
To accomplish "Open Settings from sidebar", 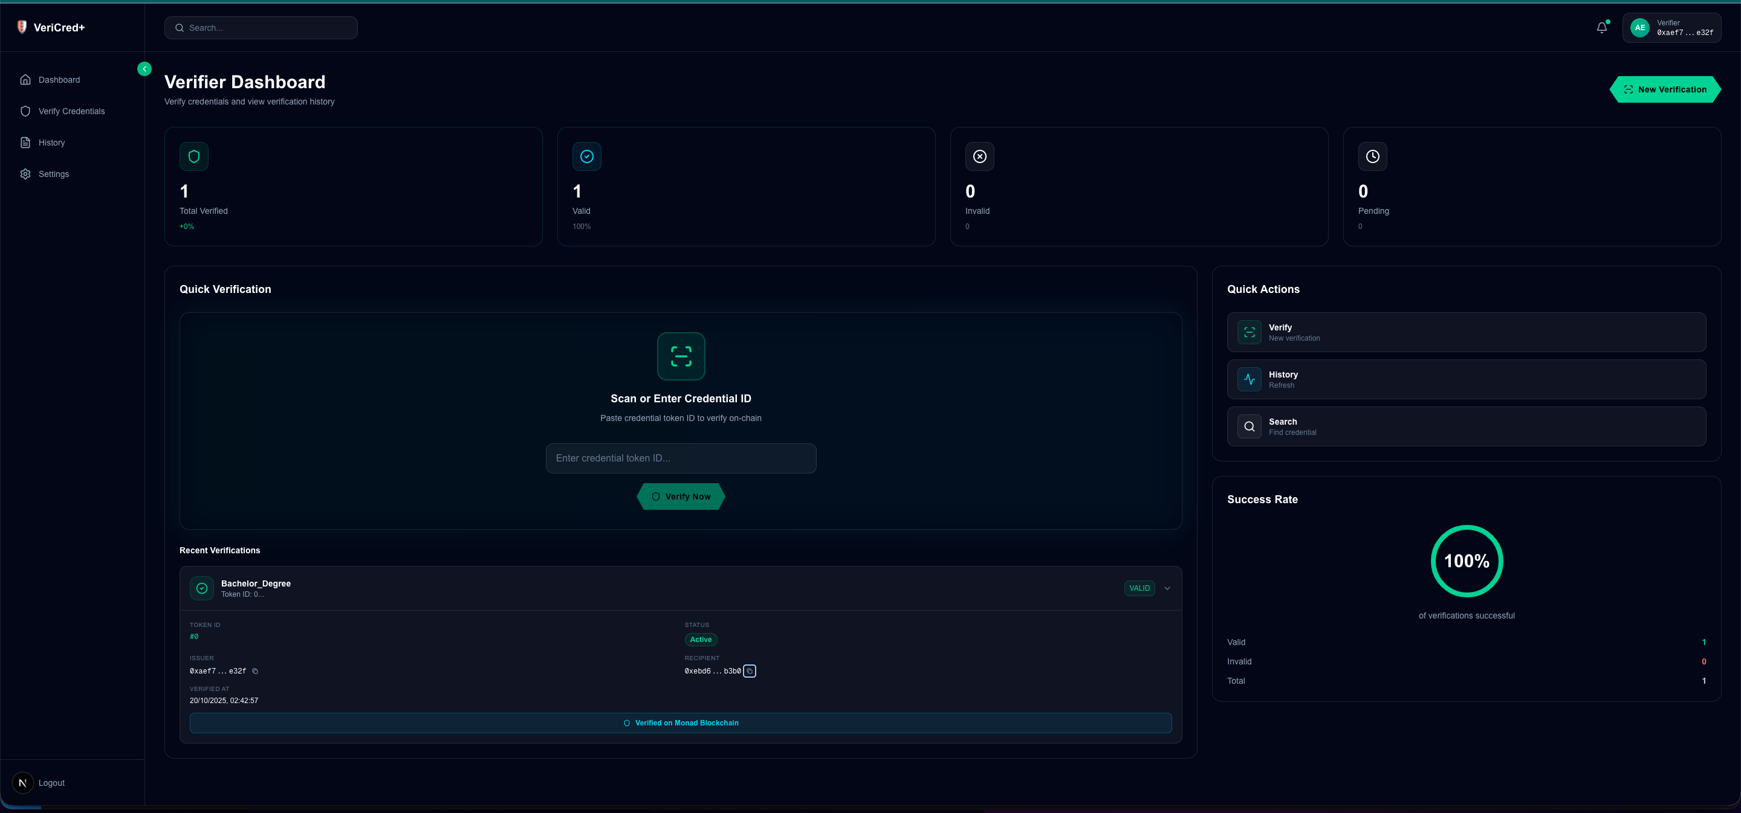I will click(53, 174).
